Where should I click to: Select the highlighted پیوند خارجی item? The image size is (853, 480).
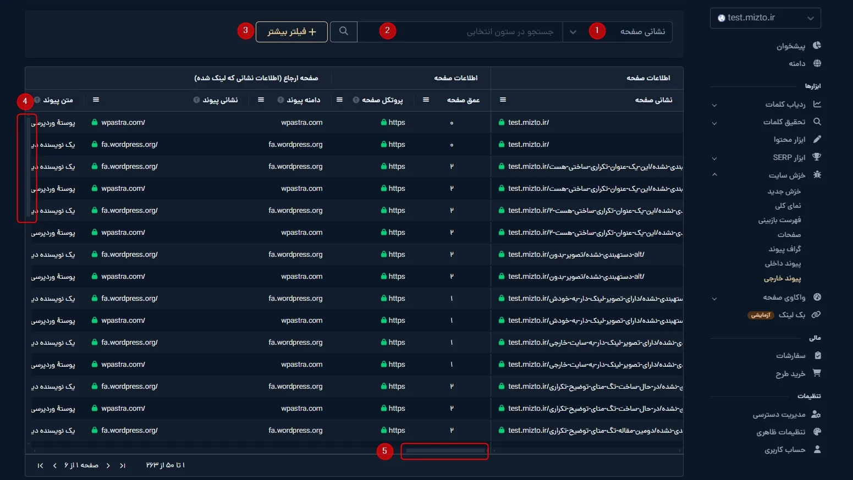[783, 279]
